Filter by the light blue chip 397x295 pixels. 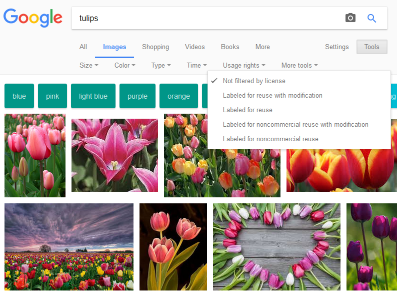[93, 96]
